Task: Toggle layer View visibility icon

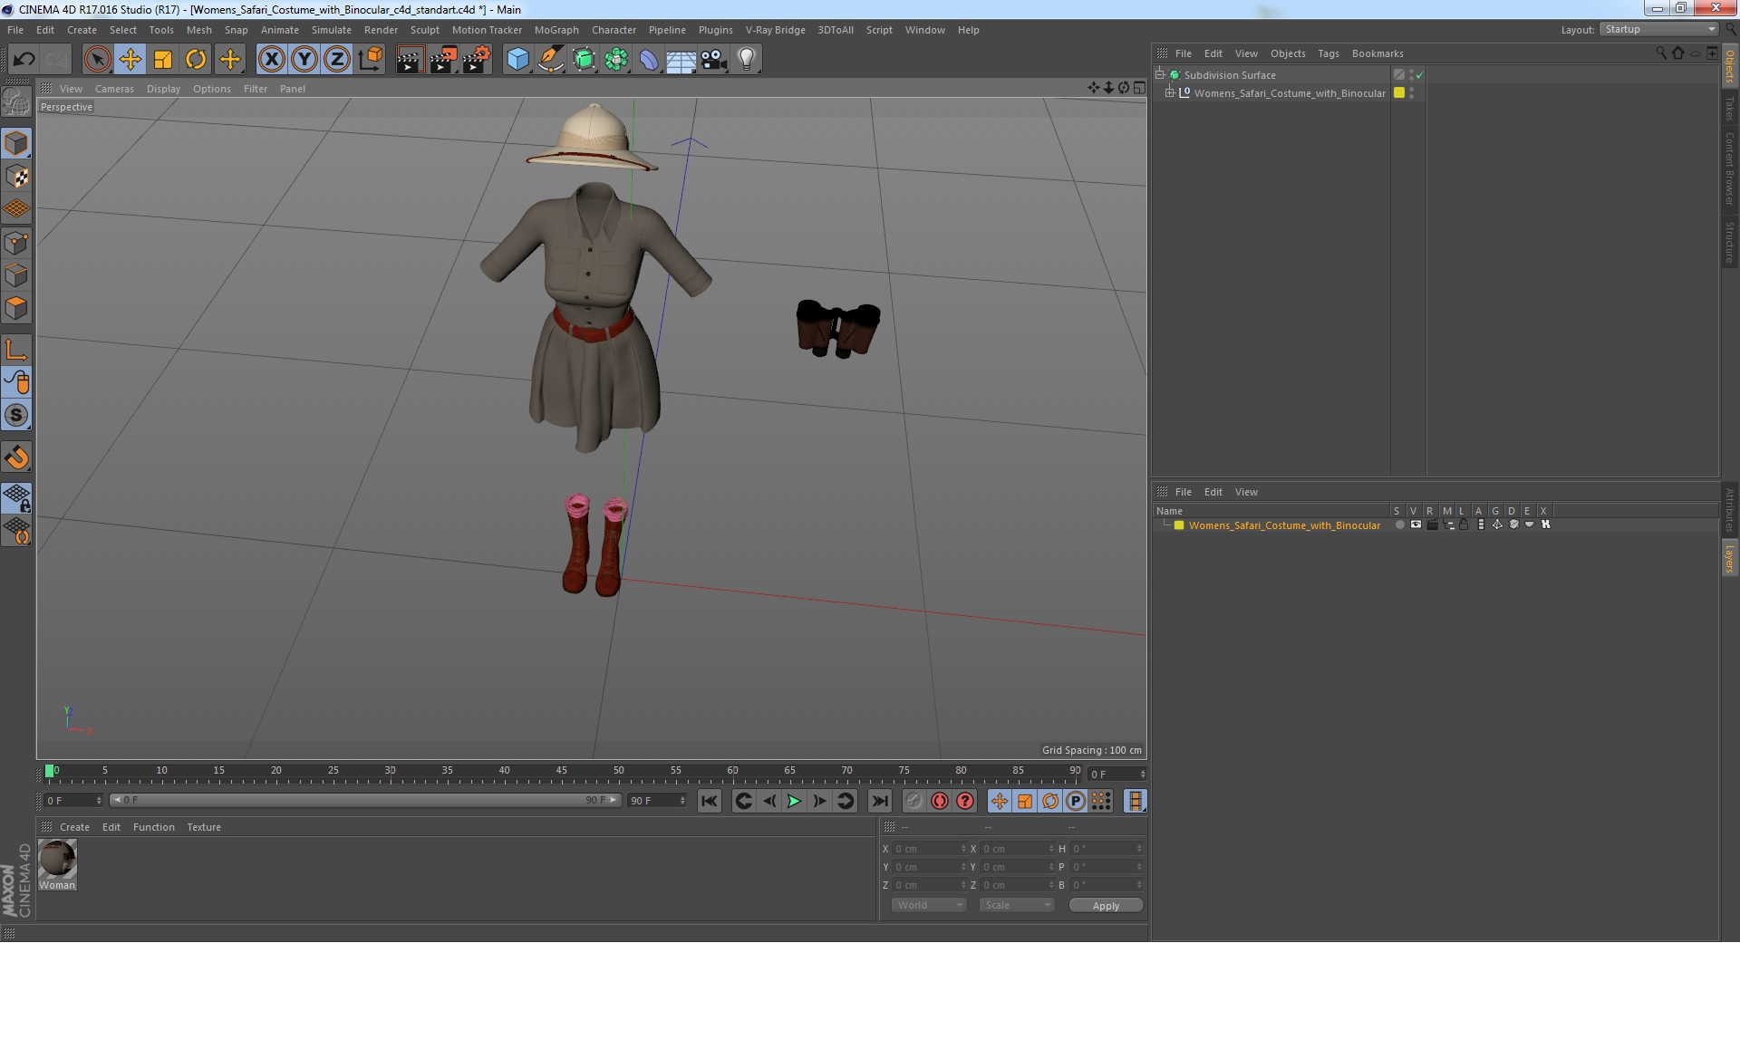Action: pos(1416,525)
